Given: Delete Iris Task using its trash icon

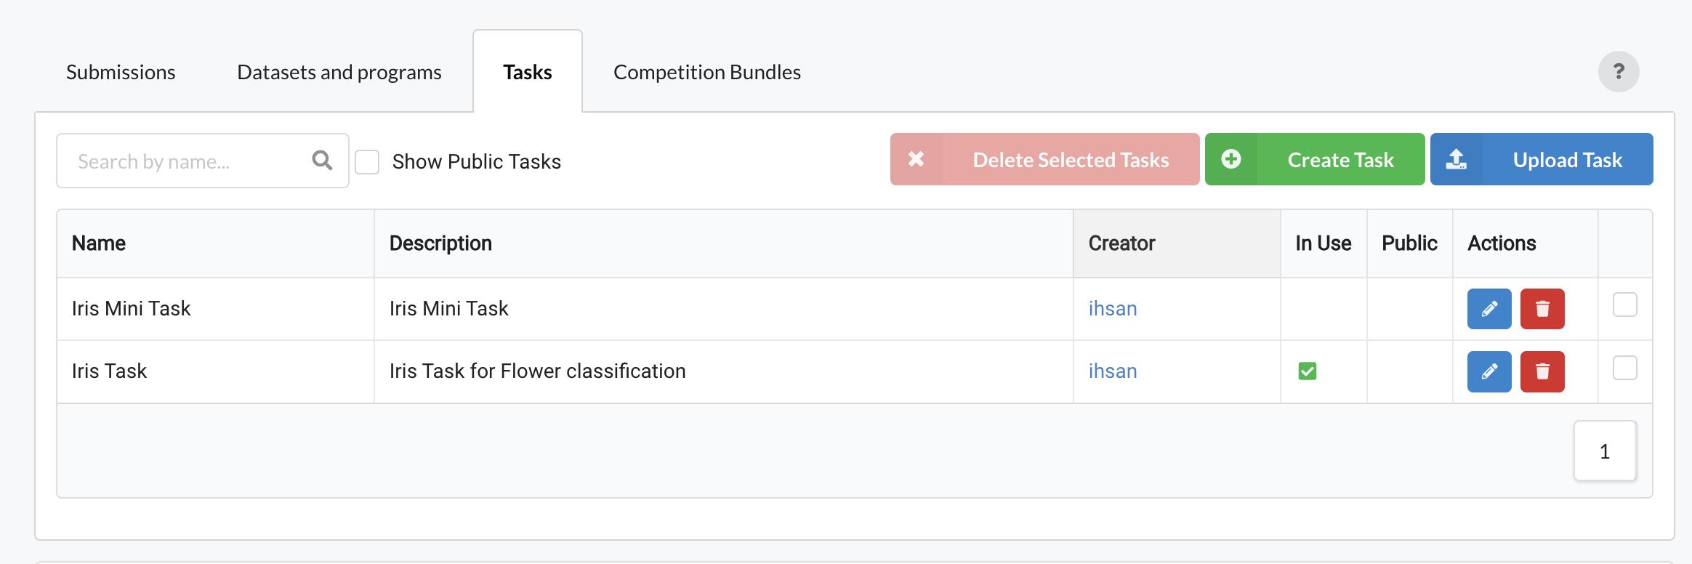Looking at the screenshot, I should tap(1542, 371).
